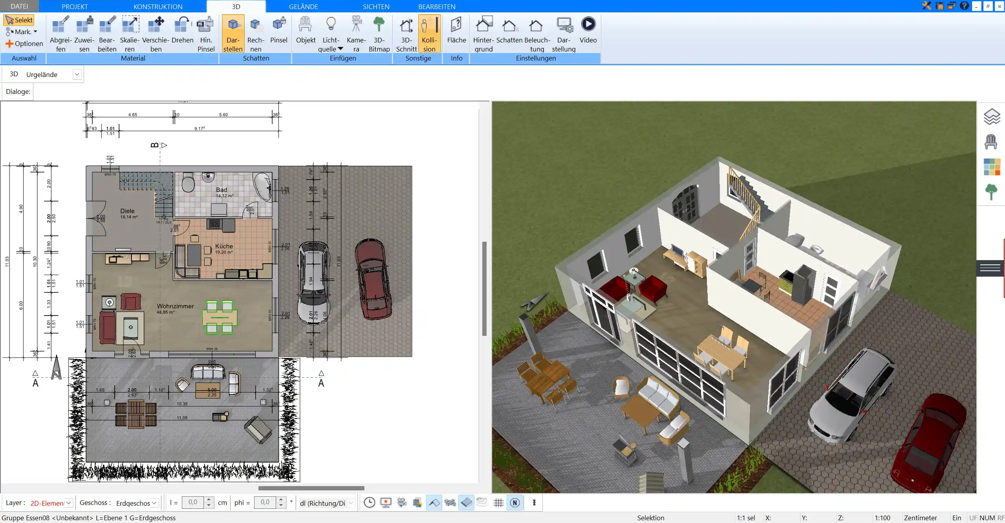Insert a 3D-Bitmap tree
This screenshot has width=1005, height=523.
(379, 34)
